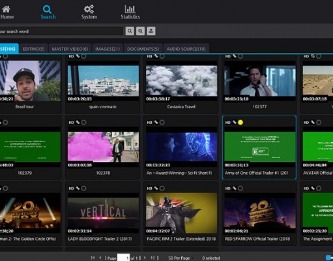Deselect yellow circle on Army of One

click(240, 123)
